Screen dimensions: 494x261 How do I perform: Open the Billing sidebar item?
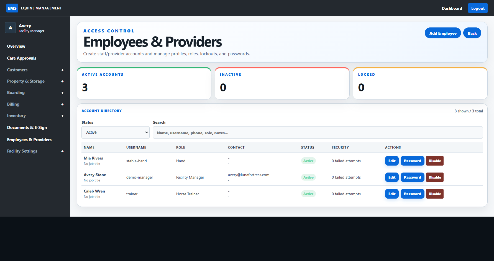pos(13,104)
